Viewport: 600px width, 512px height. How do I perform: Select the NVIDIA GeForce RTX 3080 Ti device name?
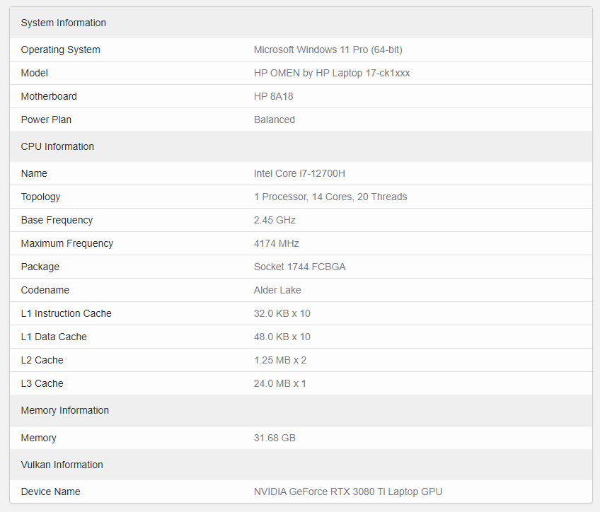[x=348, y=491]
